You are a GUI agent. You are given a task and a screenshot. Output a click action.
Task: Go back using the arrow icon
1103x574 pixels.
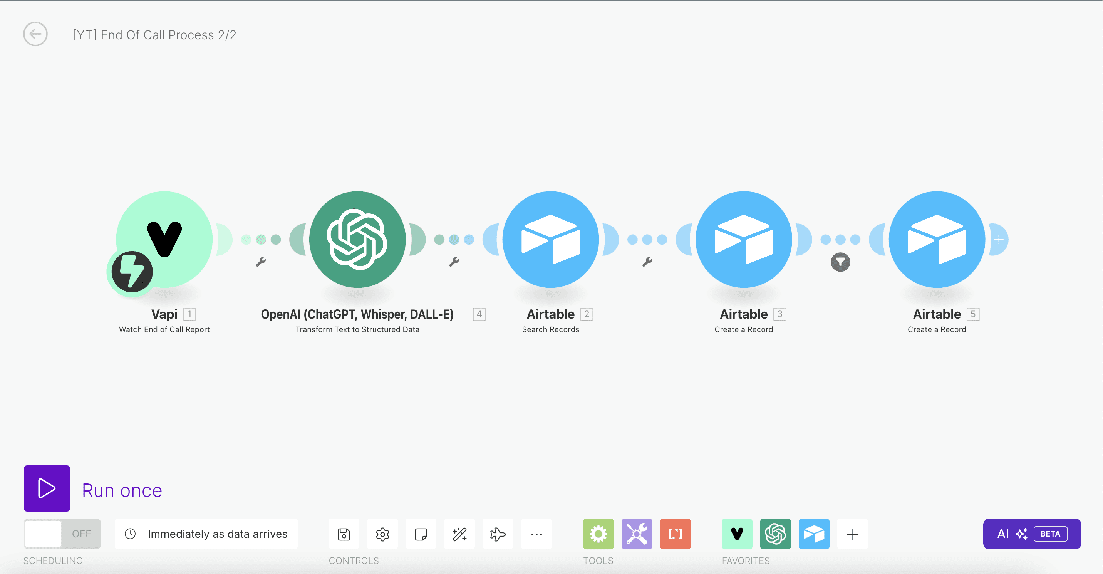[x=35, y=34]
